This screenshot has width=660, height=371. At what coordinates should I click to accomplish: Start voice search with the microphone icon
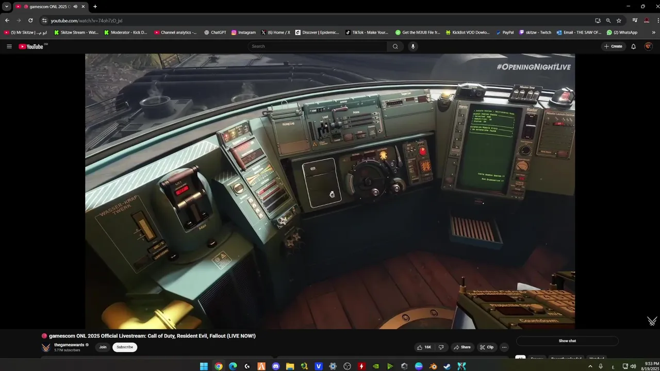412,46
